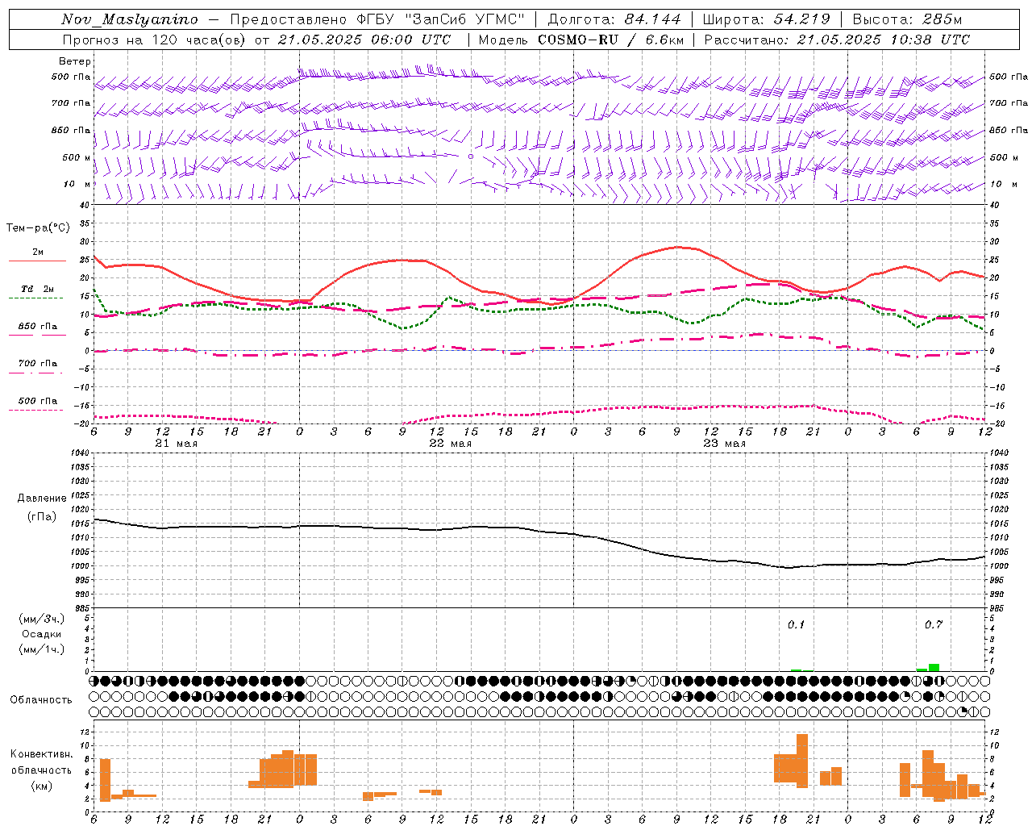Click the Широта: 54.219 latitude value
The height and width of the screenshot is (826, 1032).
(766, 19)
